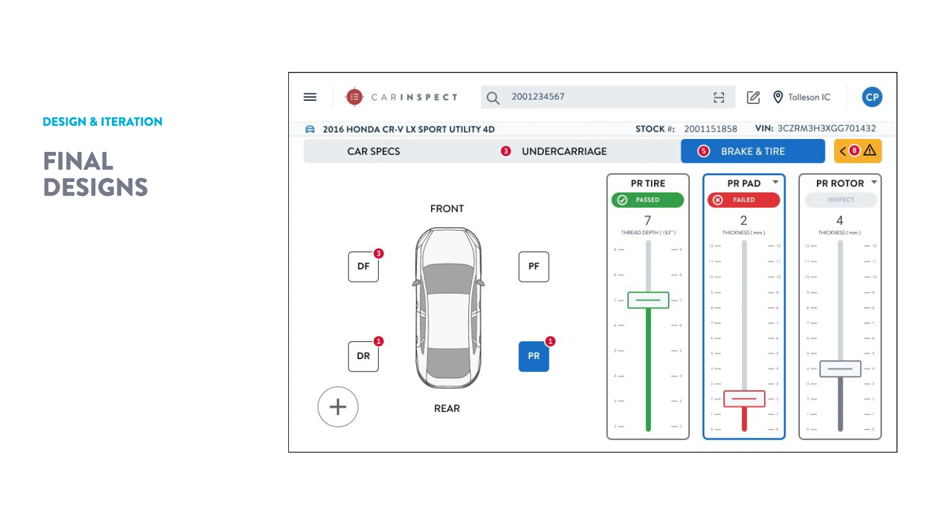Click the PR ROTOR thickness value 4
Image resolution: width=938 pixels, height=511 pixels.
(x=840, y=220)
